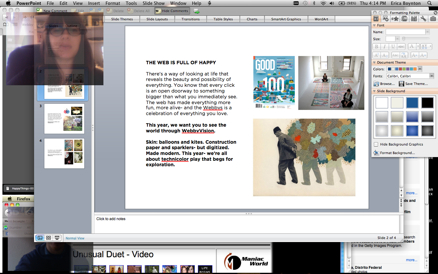Collapse the Font section triangle
This screenshot has height=274, width=438.
click(374, 25)
